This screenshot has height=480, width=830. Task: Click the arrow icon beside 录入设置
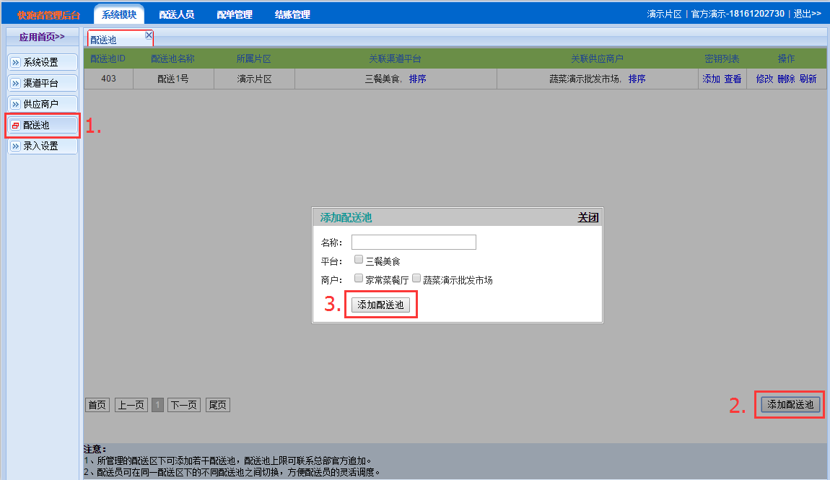point(16,147)
